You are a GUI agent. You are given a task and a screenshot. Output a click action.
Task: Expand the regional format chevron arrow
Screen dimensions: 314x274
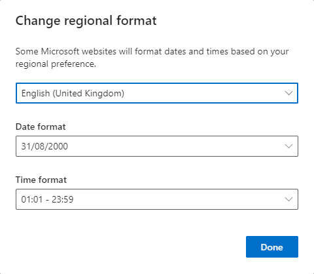pyautogui.click(x=288, y=93)
